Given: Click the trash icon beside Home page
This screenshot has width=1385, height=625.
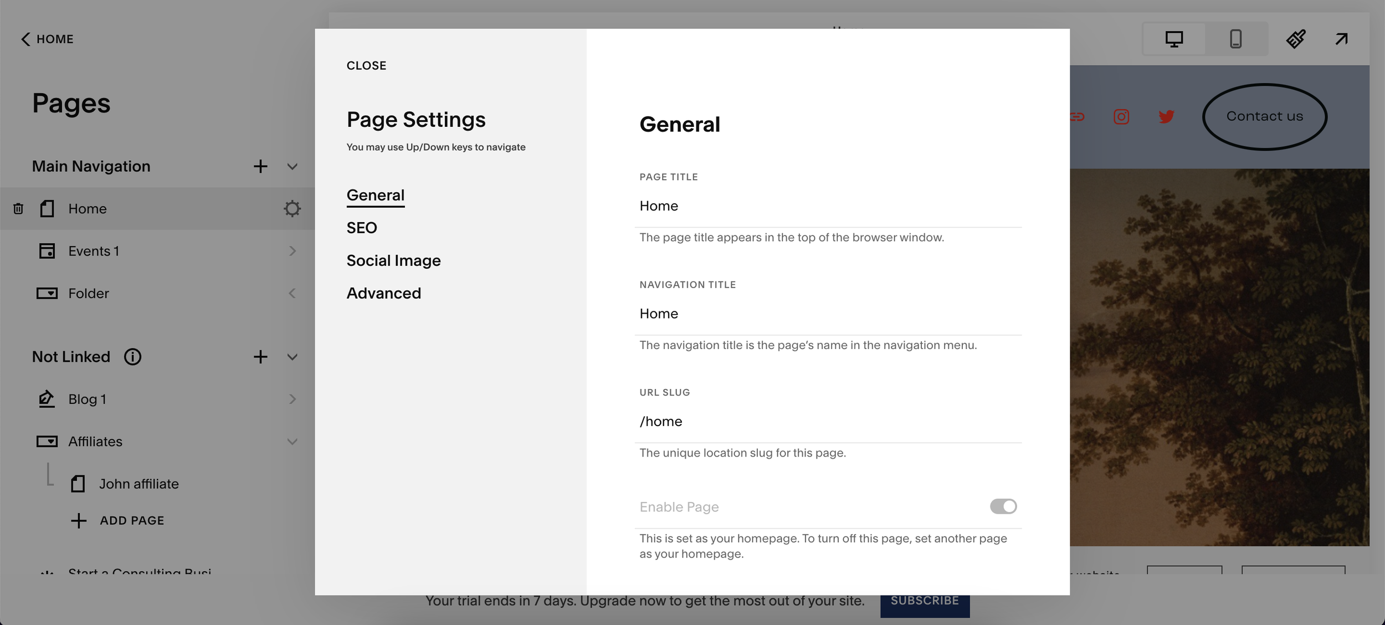Looking at the screenshot, I should tap(18, 209).
